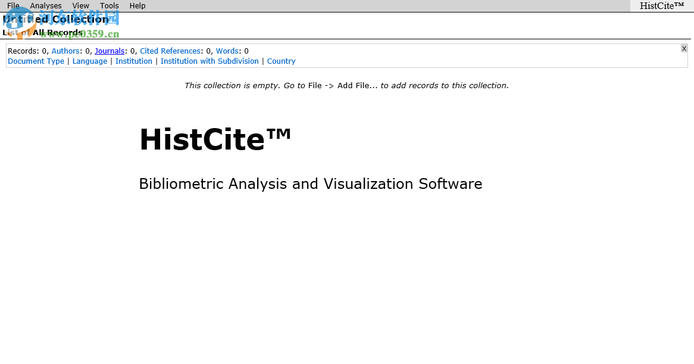Open the Language analysis link

(89, 61)
